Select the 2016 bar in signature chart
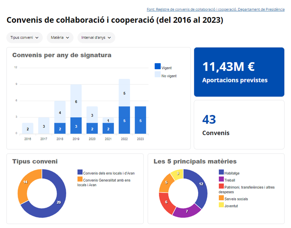This screenshot has width=291, height=228. (x=28, y=128)
